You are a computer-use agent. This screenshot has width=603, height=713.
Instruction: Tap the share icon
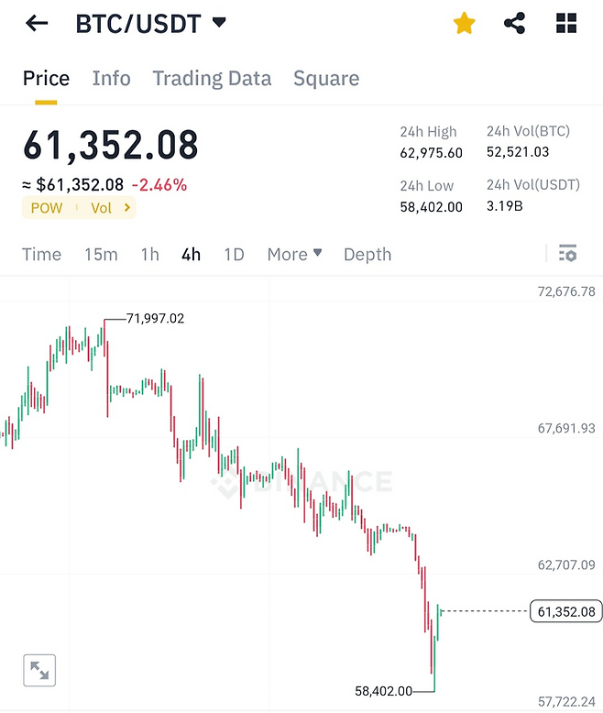coord(515,24)
